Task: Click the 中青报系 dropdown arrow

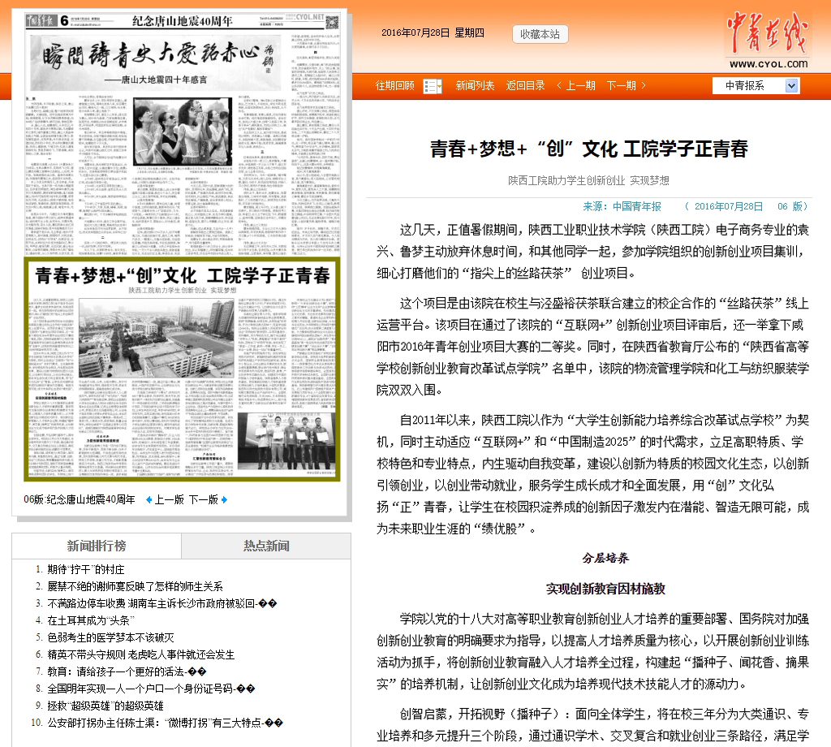Action: [792, 86]
